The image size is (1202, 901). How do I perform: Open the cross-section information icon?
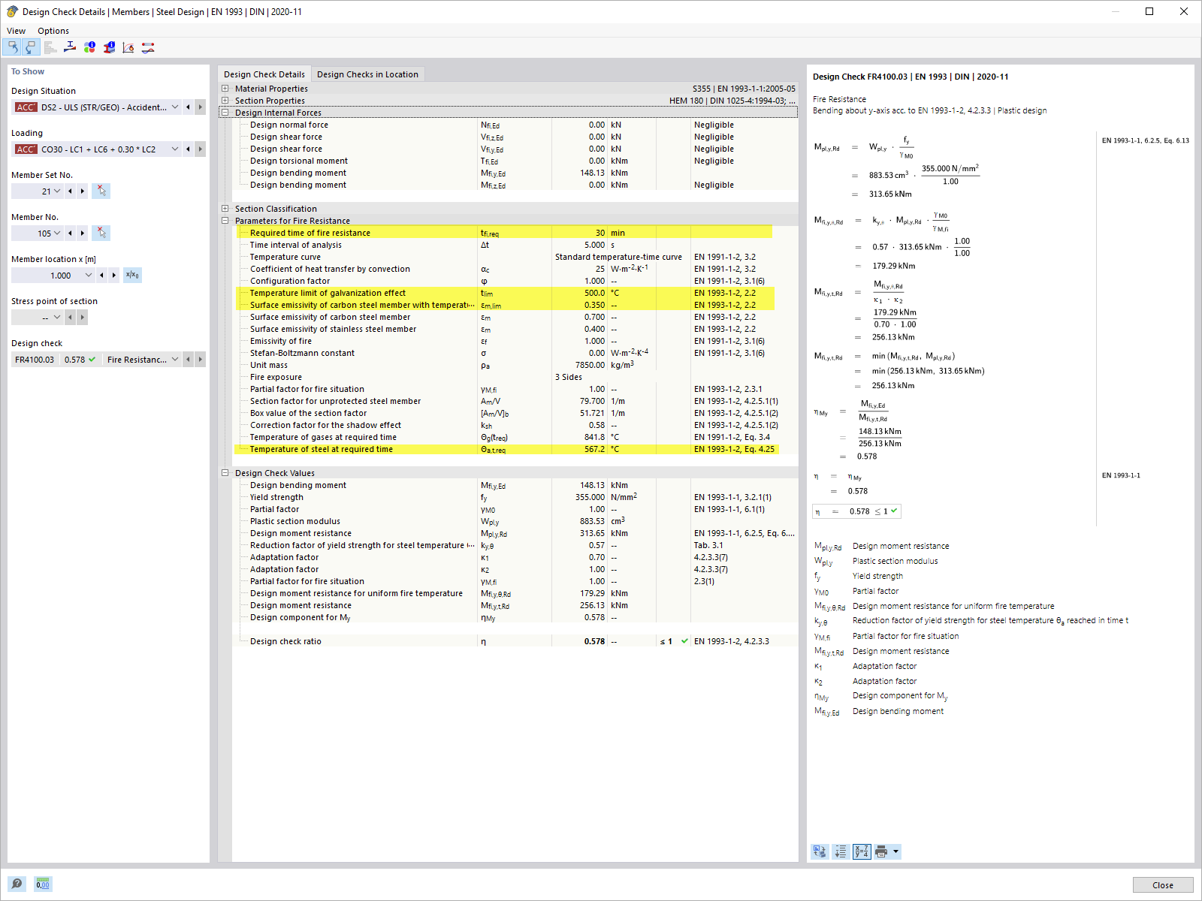click(x=108, y=47)
